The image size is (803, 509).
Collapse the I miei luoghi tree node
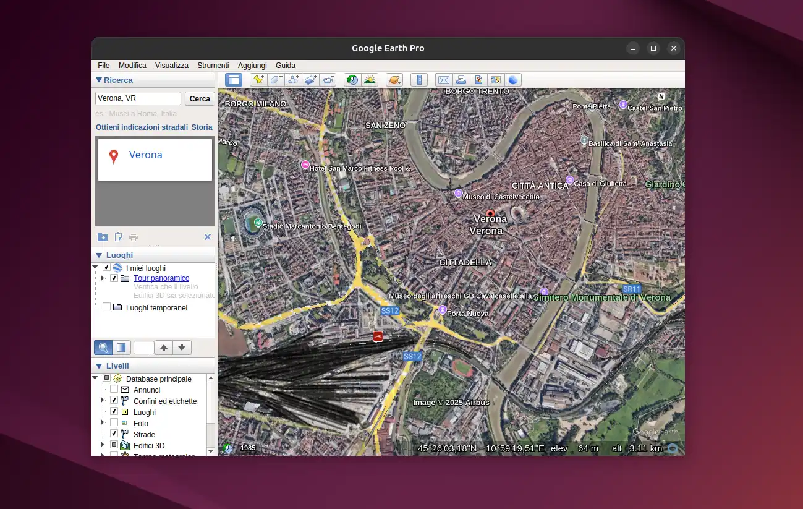pyautogui.click(x=95, y=268)
